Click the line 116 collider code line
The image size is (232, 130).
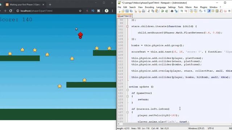coord(181,77)
